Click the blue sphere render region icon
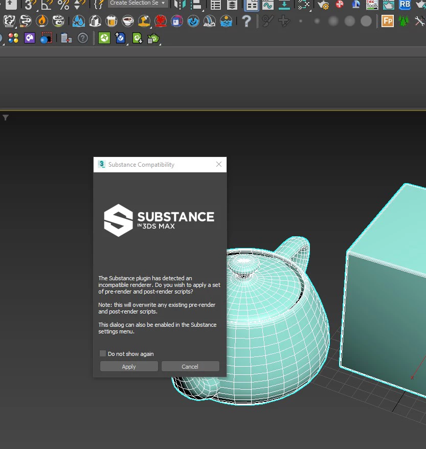The width and height of the screenshot is (426, 449). pyautogui.click(x=46, y=38)
